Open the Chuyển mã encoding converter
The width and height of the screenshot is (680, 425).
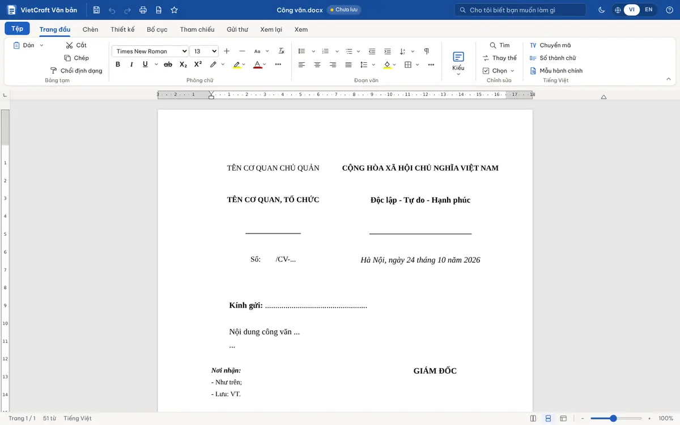tap(550, 45)
